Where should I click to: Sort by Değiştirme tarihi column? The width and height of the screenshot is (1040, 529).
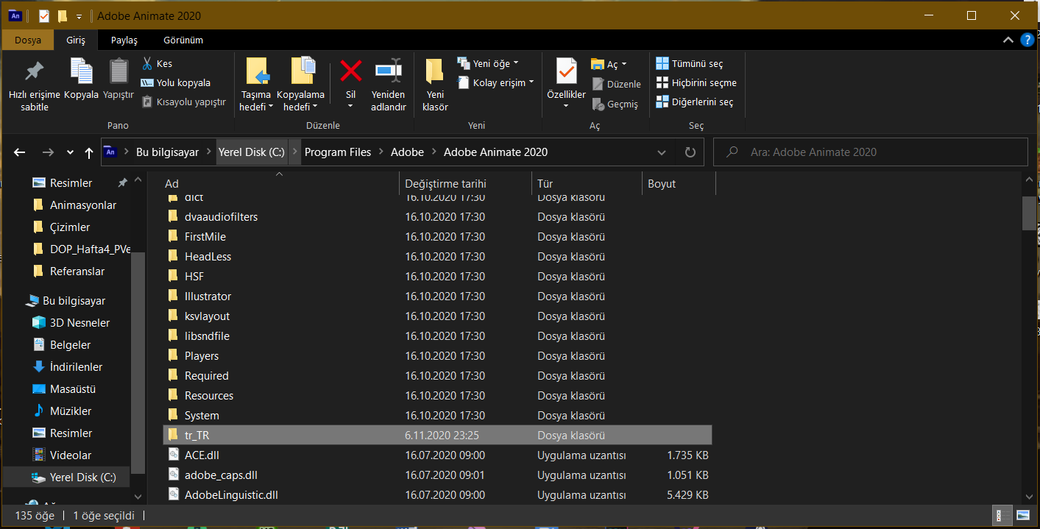465,184
